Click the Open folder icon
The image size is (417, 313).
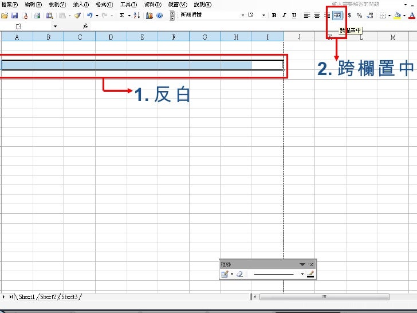[5, 15]
